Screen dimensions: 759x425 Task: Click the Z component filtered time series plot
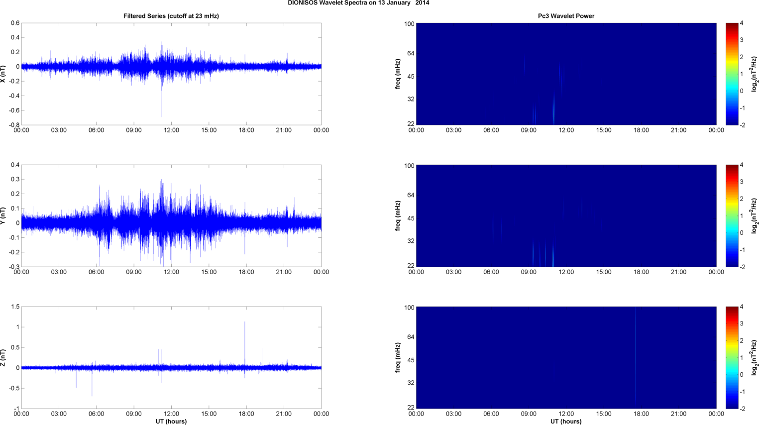click(171, 357)
